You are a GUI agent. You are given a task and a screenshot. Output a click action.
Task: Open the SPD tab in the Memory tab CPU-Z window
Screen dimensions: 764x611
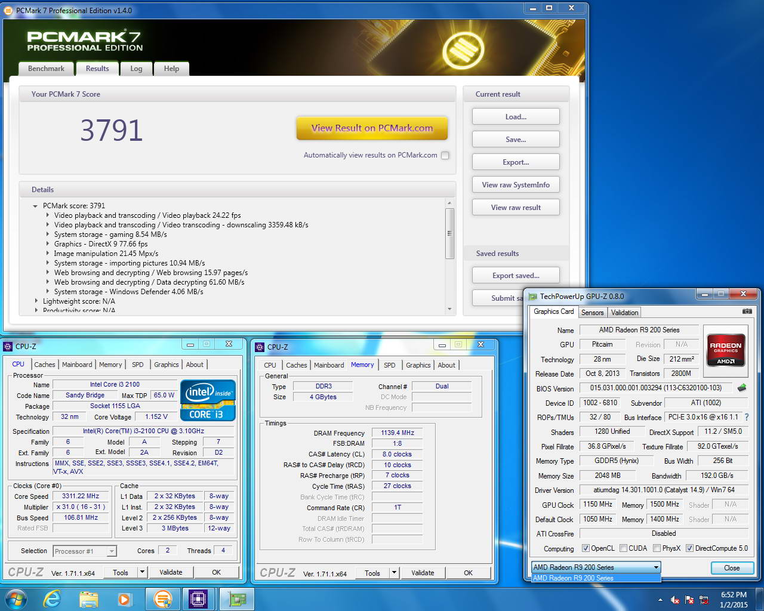click(390, 365)
